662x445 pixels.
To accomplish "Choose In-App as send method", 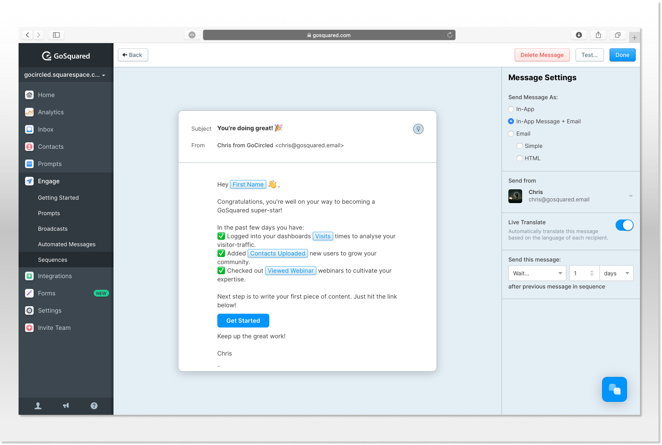I will [x=511, y=109].
